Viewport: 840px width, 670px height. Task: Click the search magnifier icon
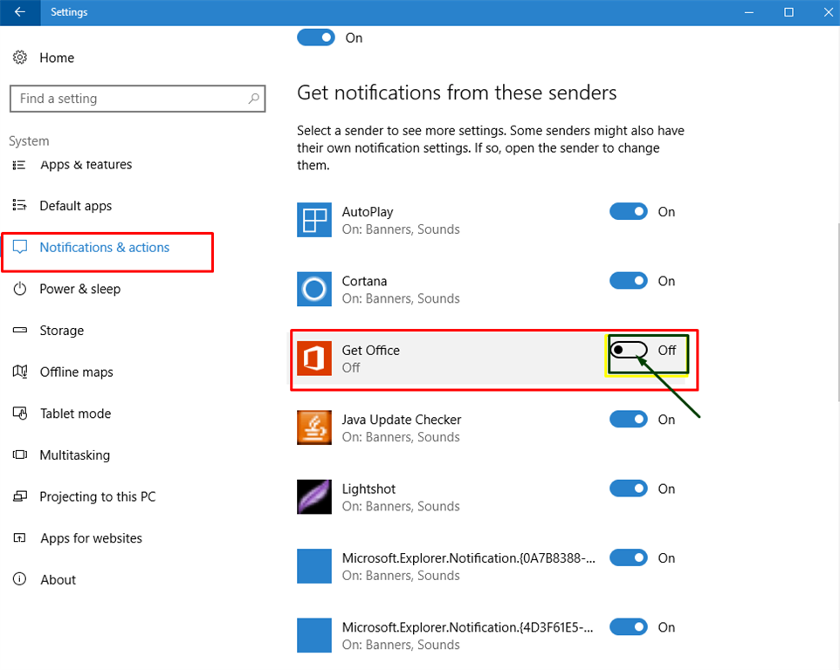(254, 99)
